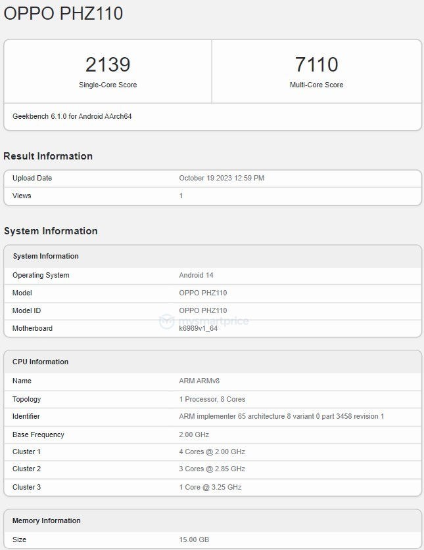Click the 2139 single-core score
The image size is (424, 550).
(x=108, y=64)
